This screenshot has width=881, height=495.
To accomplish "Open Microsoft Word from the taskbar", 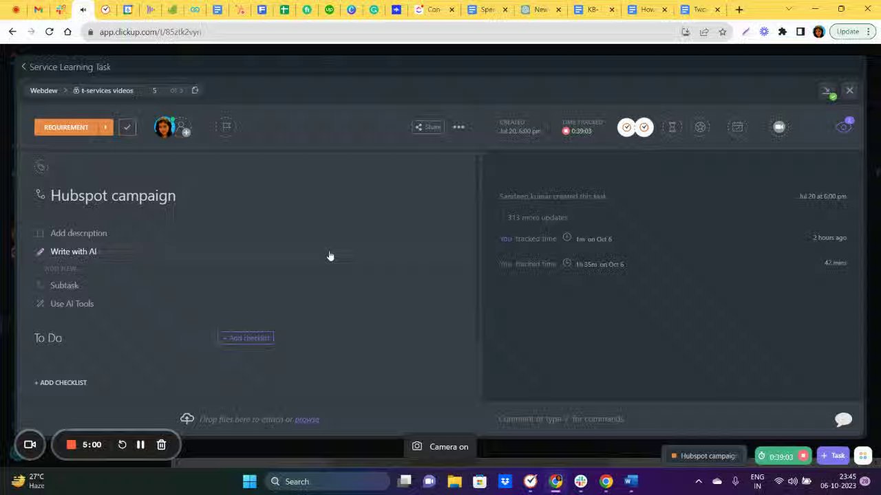I will [x=631, y=481].
